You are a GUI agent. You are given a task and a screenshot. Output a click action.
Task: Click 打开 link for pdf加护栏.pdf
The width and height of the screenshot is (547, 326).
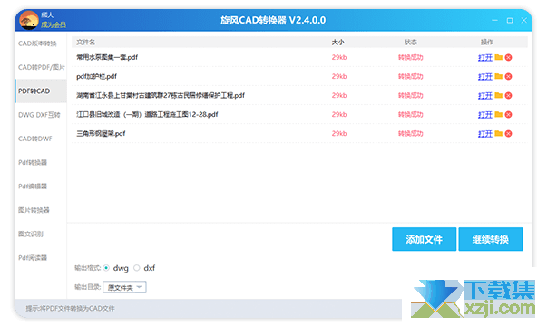[x=485, y=76]
